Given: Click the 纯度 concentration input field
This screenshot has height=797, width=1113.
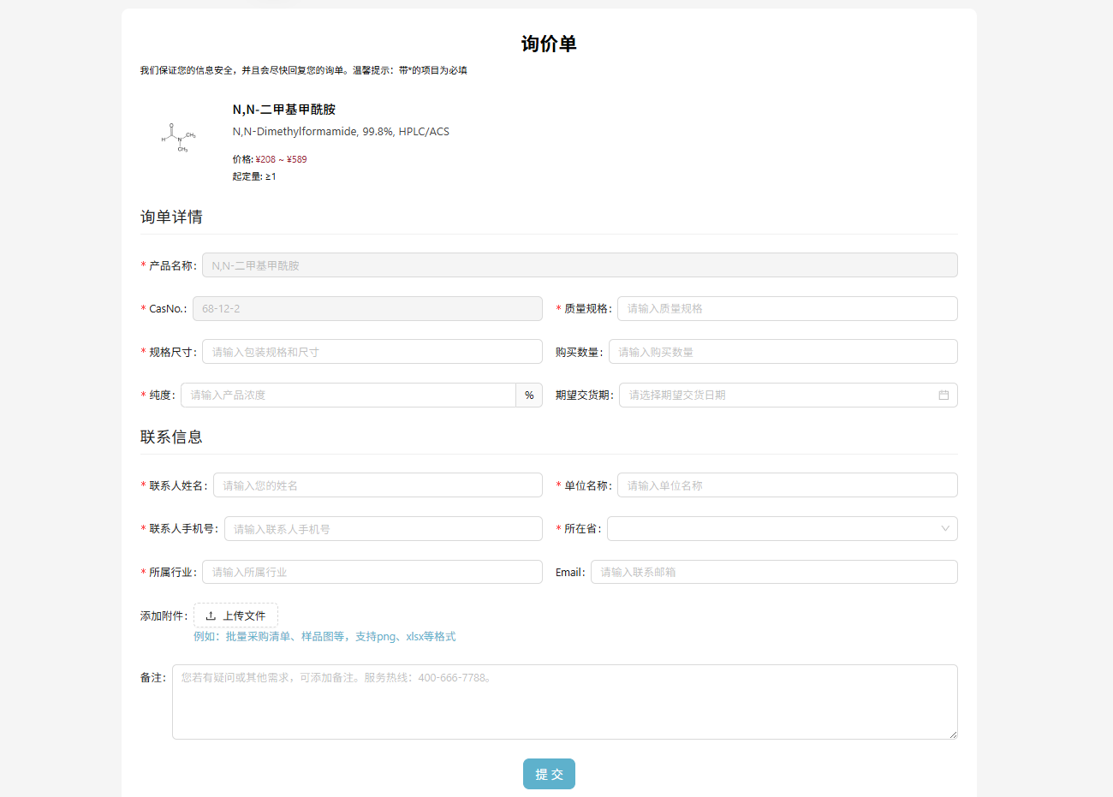Looking at the screenshot, I should pyautogui.click(x=348, y=396).
